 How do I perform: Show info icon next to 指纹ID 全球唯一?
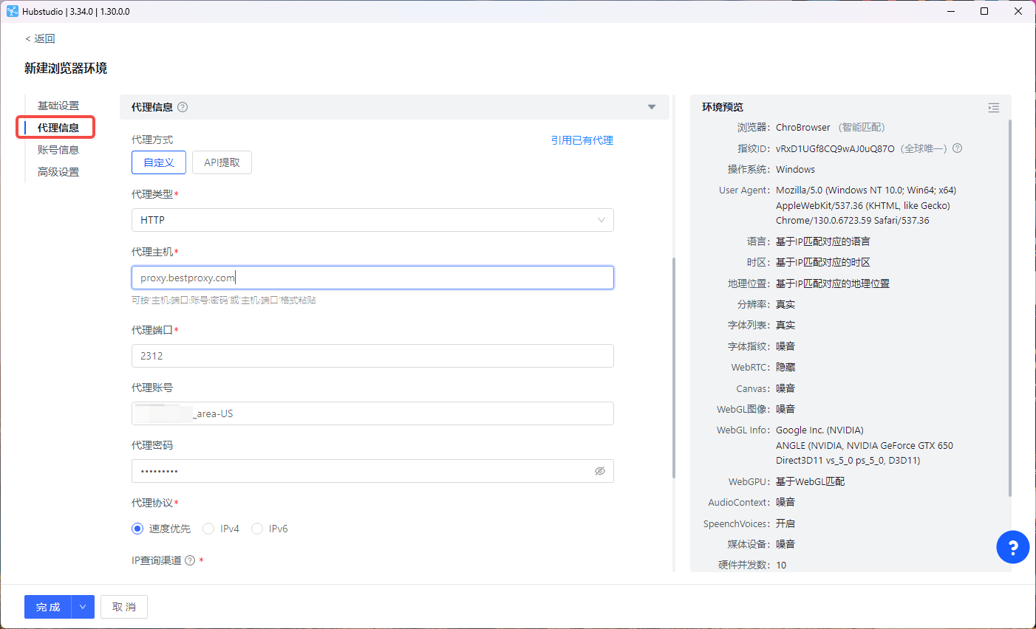click(x=957, y=148)
